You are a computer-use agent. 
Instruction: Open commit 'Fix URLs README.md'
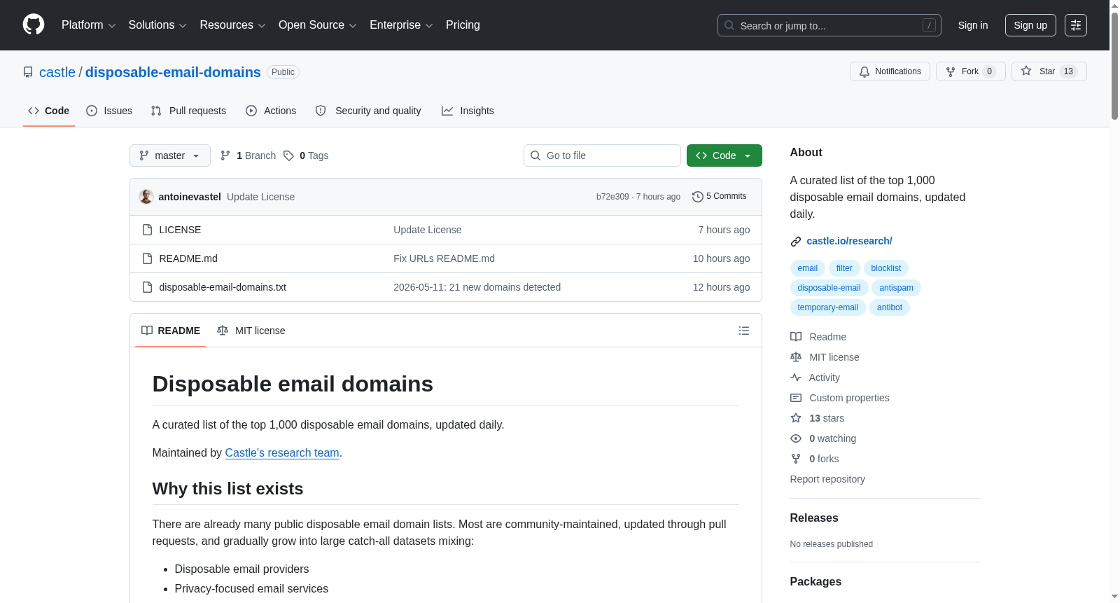(x=444, y=258)
